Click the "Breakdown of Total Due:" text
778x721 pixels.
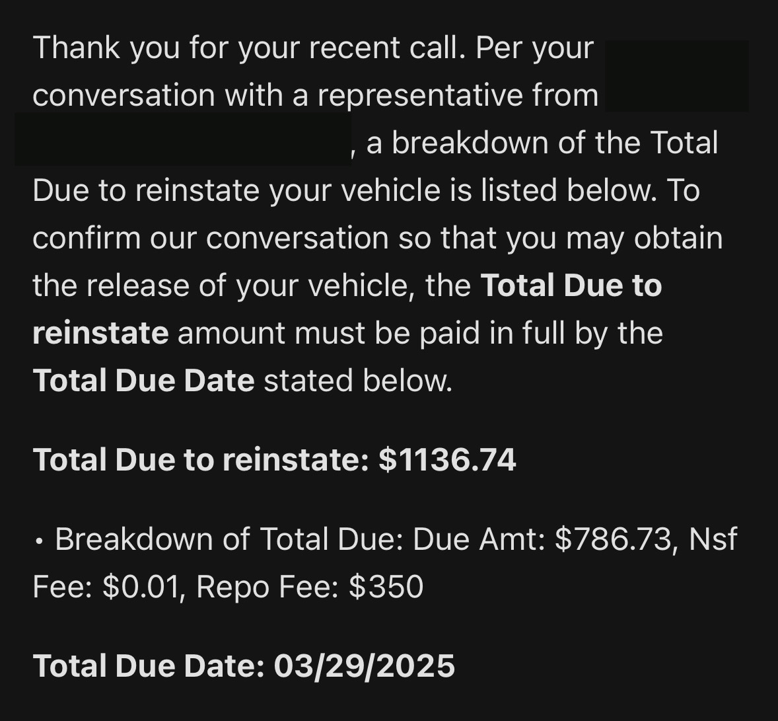pyautogui.click(x=229, y=540)
